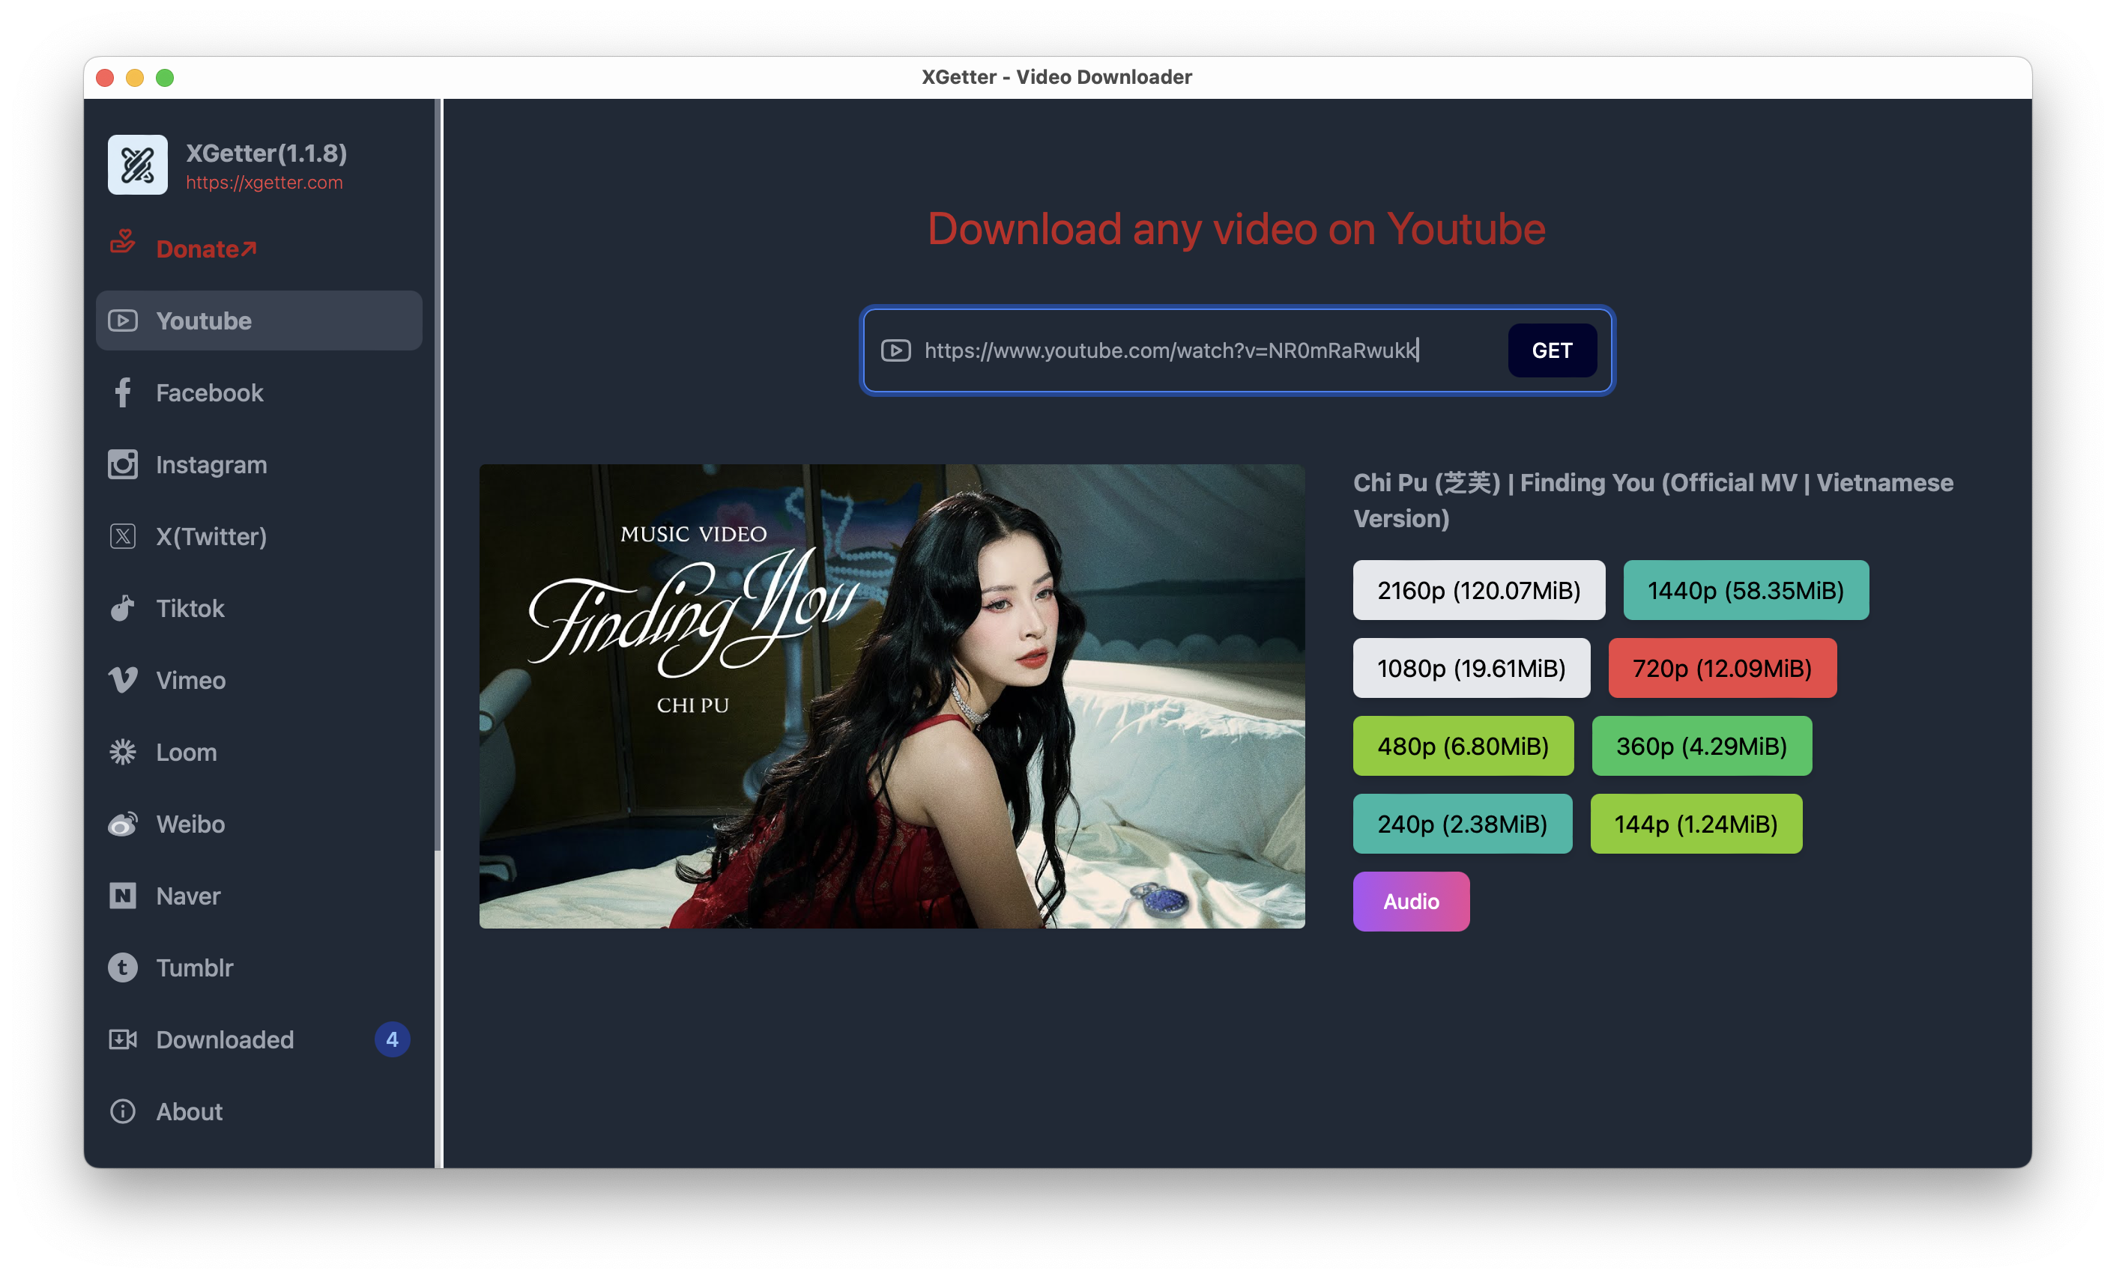Download 480p (6.80MiB) version
The width and height of the screenshot is (2116, 1279).
tap(1463, 746)
